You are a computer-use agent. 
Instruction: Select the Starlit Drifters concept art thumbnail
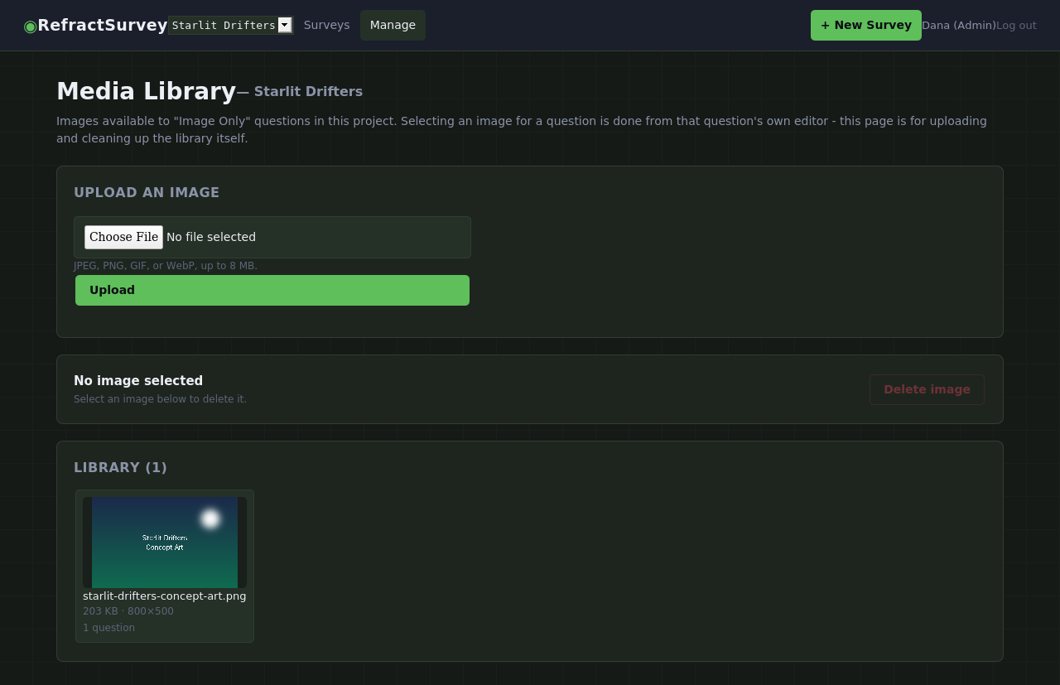(x=165, y=543)
